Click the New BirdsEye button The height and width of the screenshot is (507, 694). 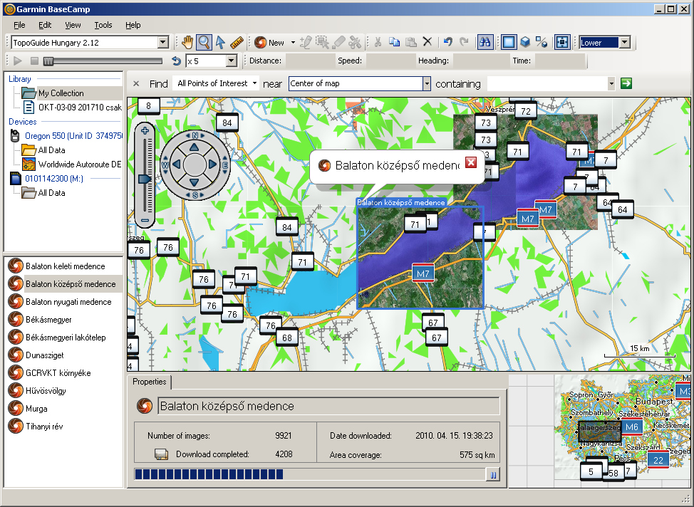coord(269,43)
